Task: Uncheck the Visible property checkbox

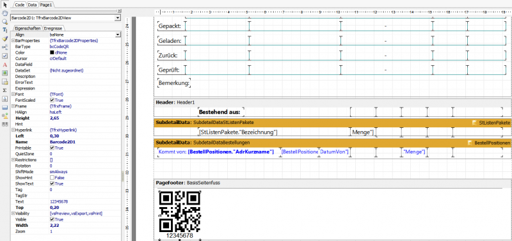Action: [x=52, y=219]
